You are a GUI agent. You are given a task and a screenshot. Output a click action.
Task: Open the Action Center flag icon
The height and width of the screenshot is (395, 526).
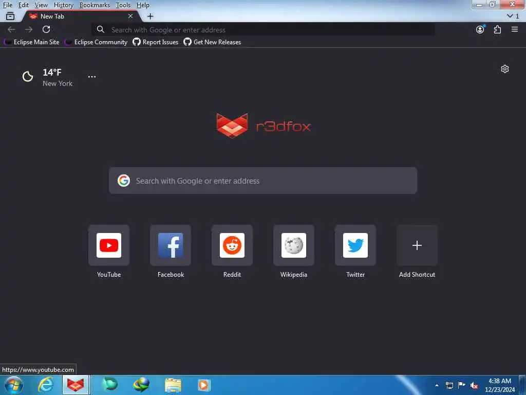462,385
